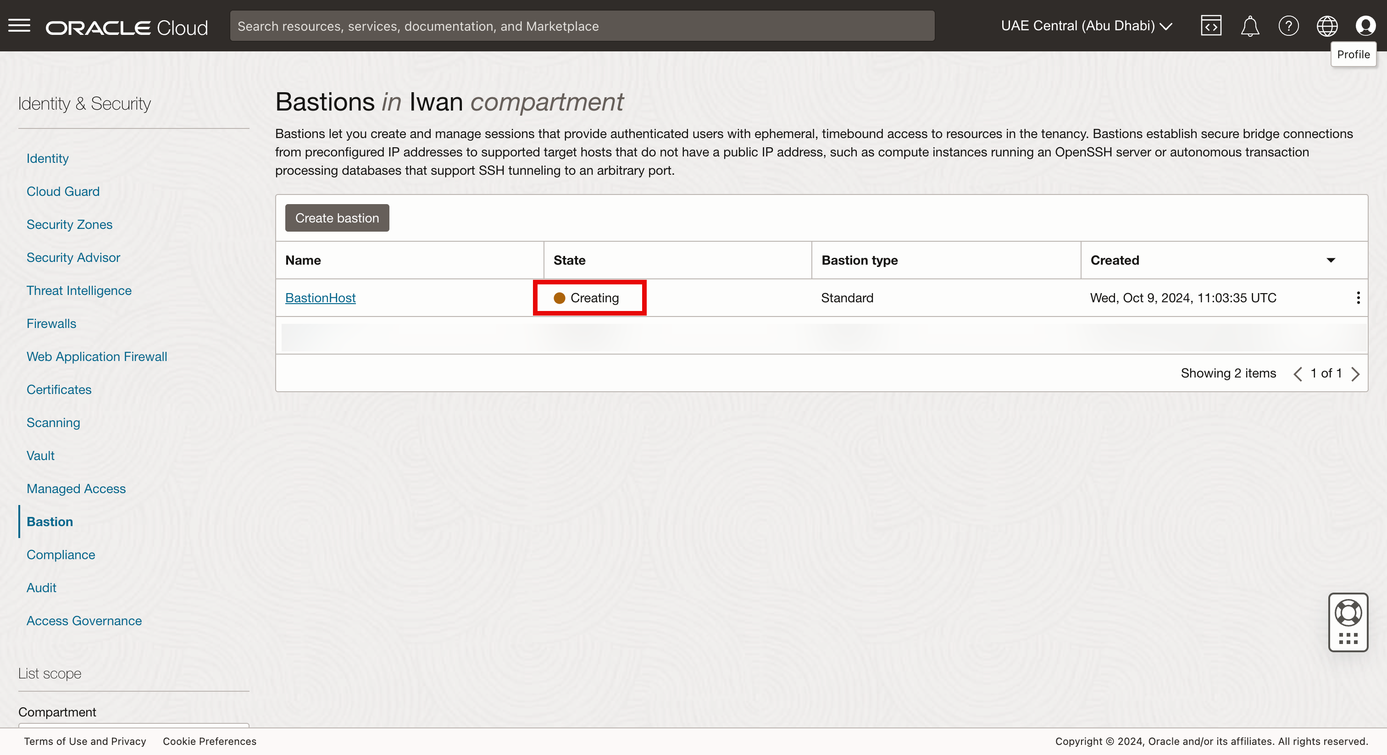Click the help question mark icon
The image size is (1387, 755).
(1288, 26)
